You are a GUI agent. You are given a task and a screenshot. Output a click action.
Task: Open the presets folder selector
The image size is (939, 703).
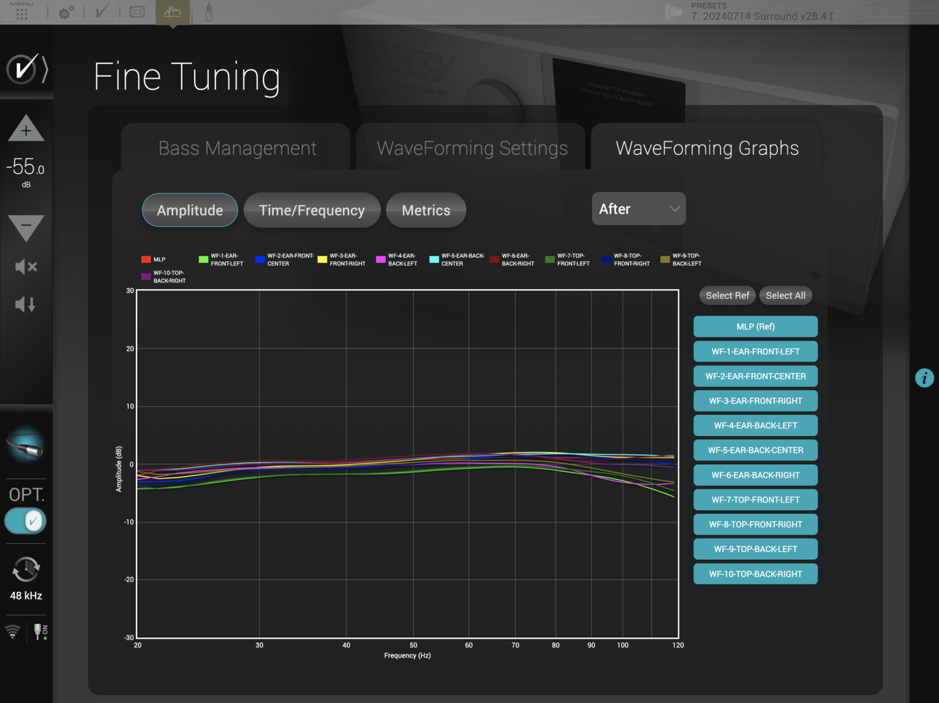tap(675, 12)
